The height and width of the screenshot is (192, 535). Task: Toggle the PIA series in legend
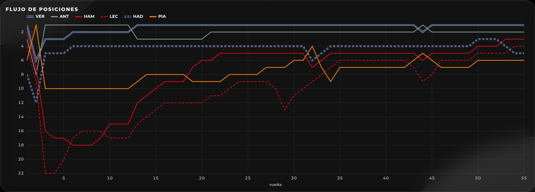(158, 16)
